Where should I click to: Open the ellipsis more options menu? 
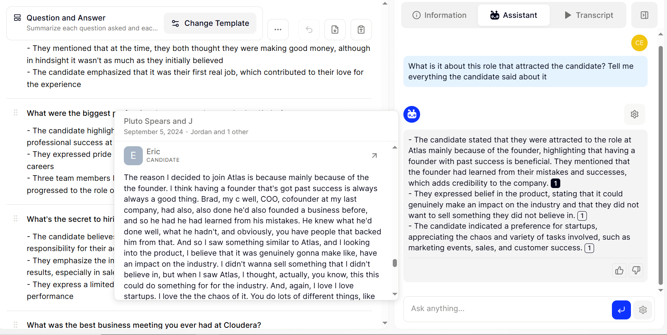click(x=278, y=30)
